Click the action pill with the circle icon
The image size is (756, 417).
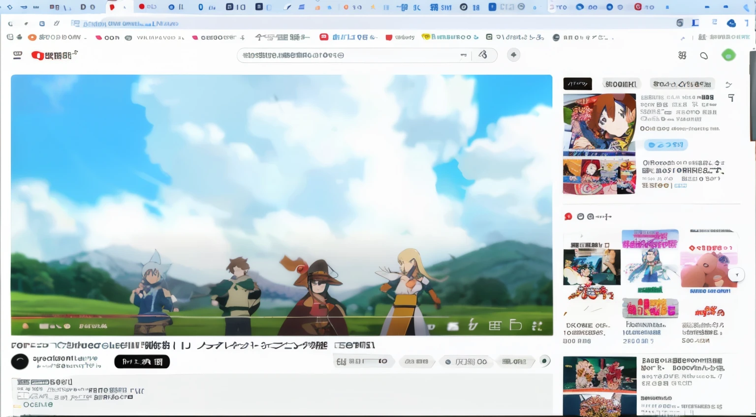click(x=466, y=361)
